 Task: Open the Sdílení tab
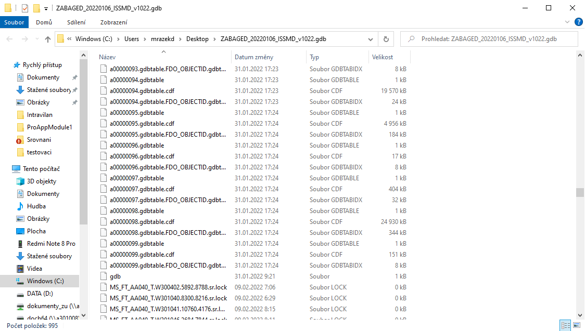(x=76, y=22)
